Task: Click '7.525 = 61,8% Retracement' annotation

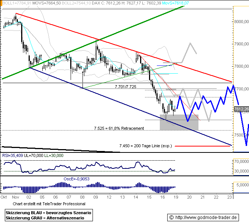Action: tap(119, 128)
